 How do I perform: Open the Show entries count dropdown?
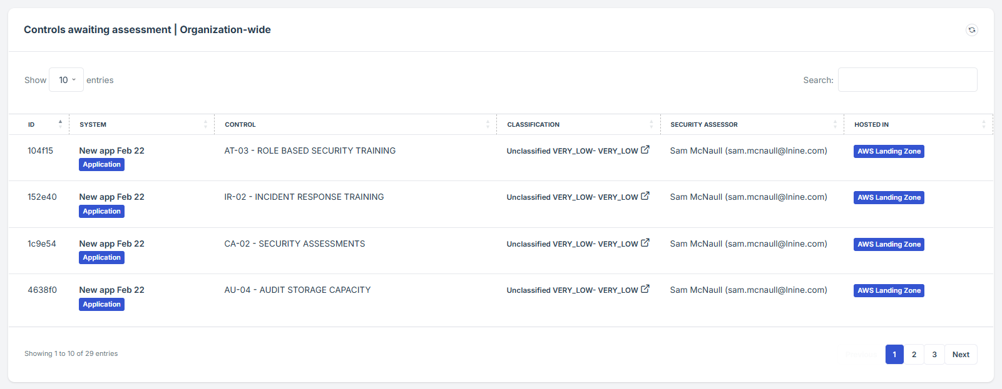[x=66, y=80]
